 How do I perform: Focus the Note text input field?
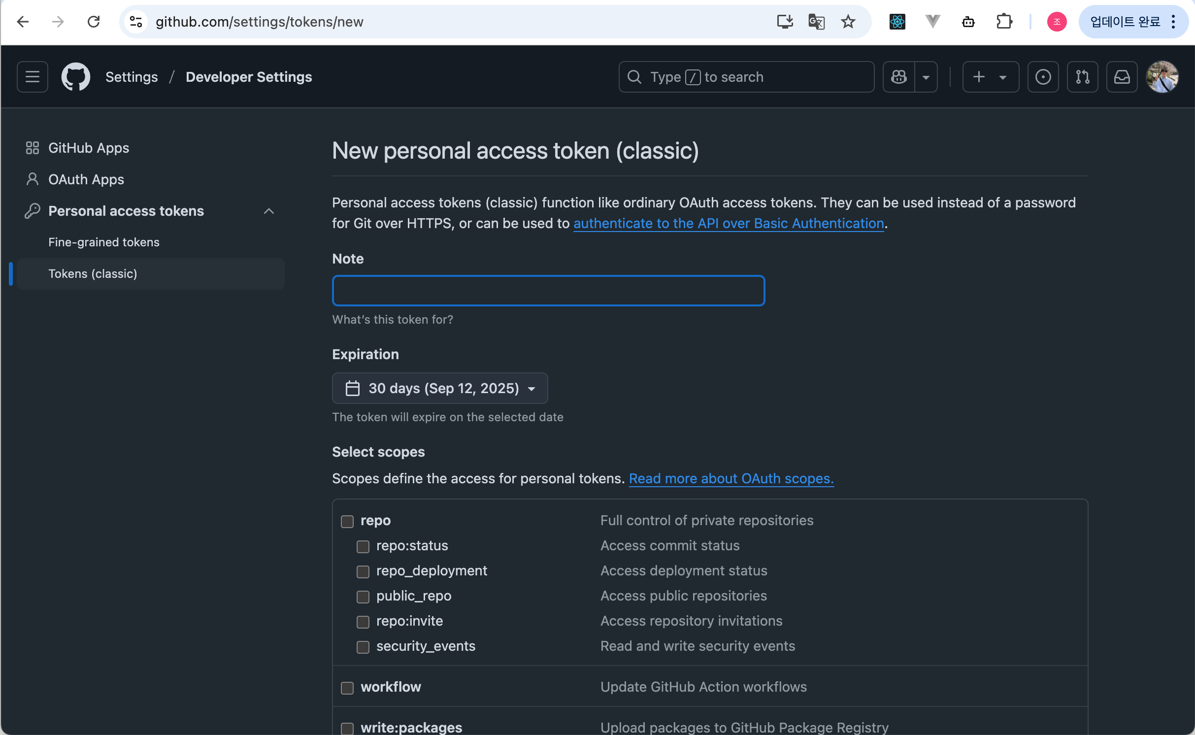548,291
